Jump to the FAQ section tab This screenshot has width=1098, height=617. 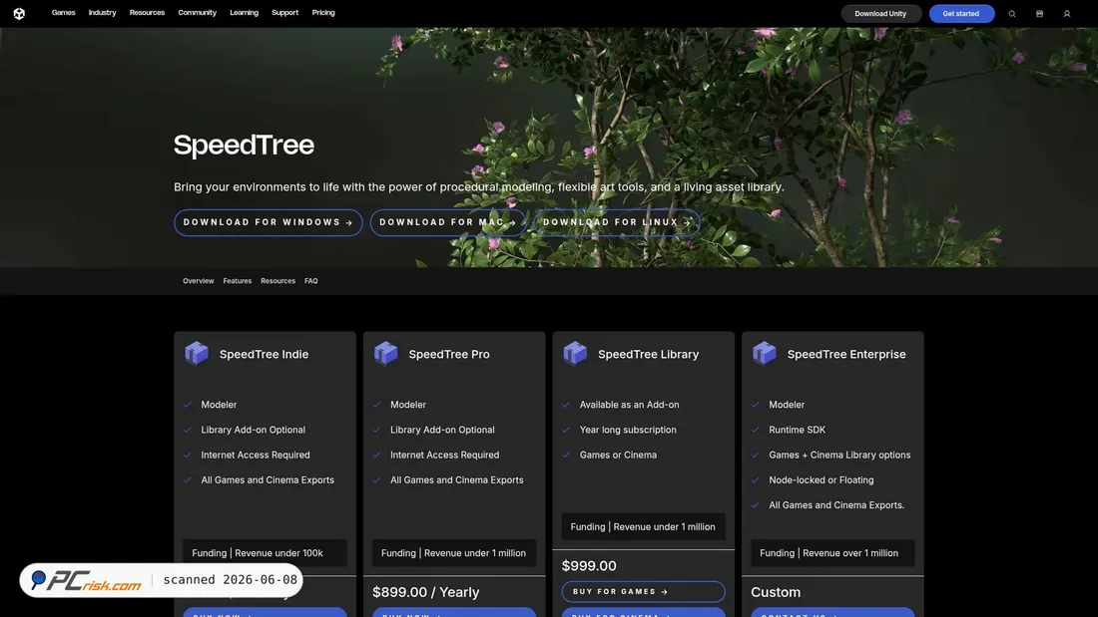point(310,280)
